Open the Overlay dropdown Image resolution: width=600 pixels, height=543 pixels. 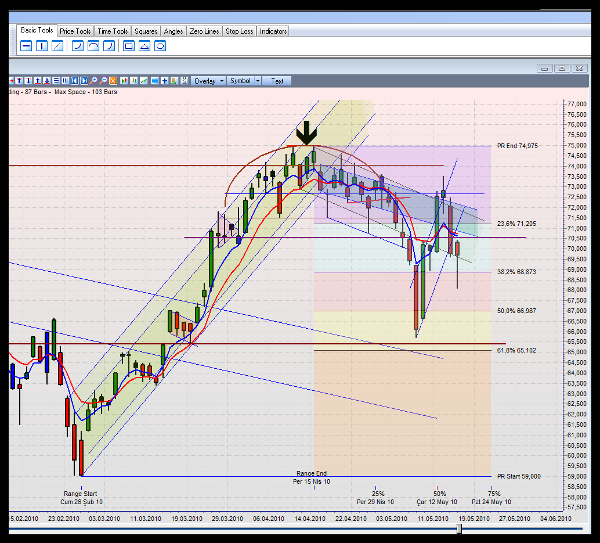(208, 81)
